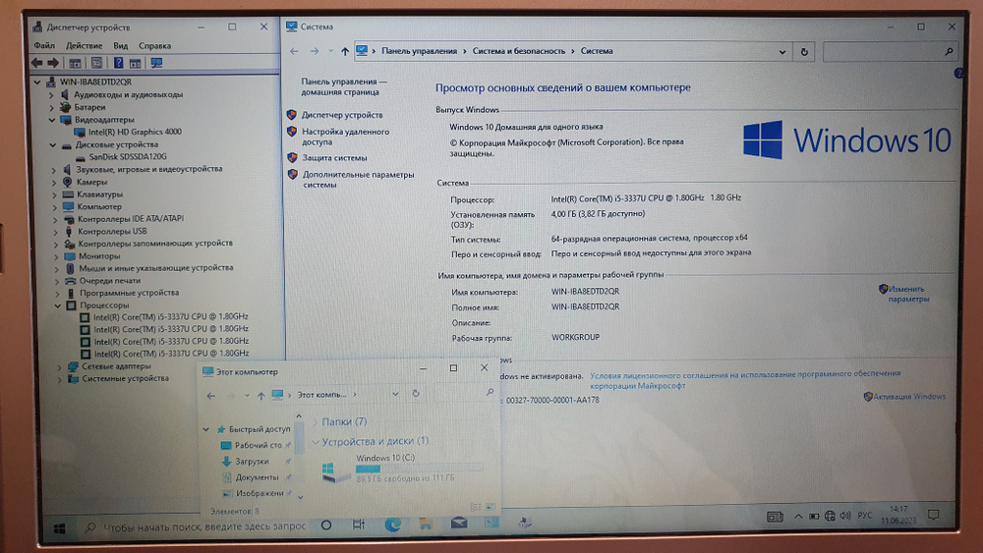This screenshot has width=983, height=553.
Task: Click Активация Windows link
Action: (909, 397)
